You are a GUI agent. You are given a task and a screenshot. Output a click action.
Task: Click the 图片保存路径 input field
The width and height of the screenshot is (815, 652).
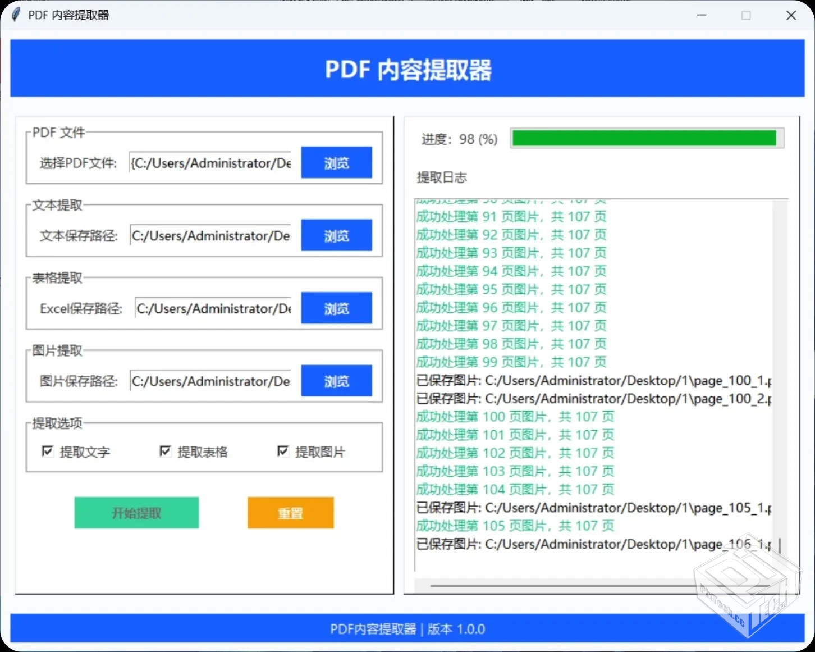click(210, 381)
